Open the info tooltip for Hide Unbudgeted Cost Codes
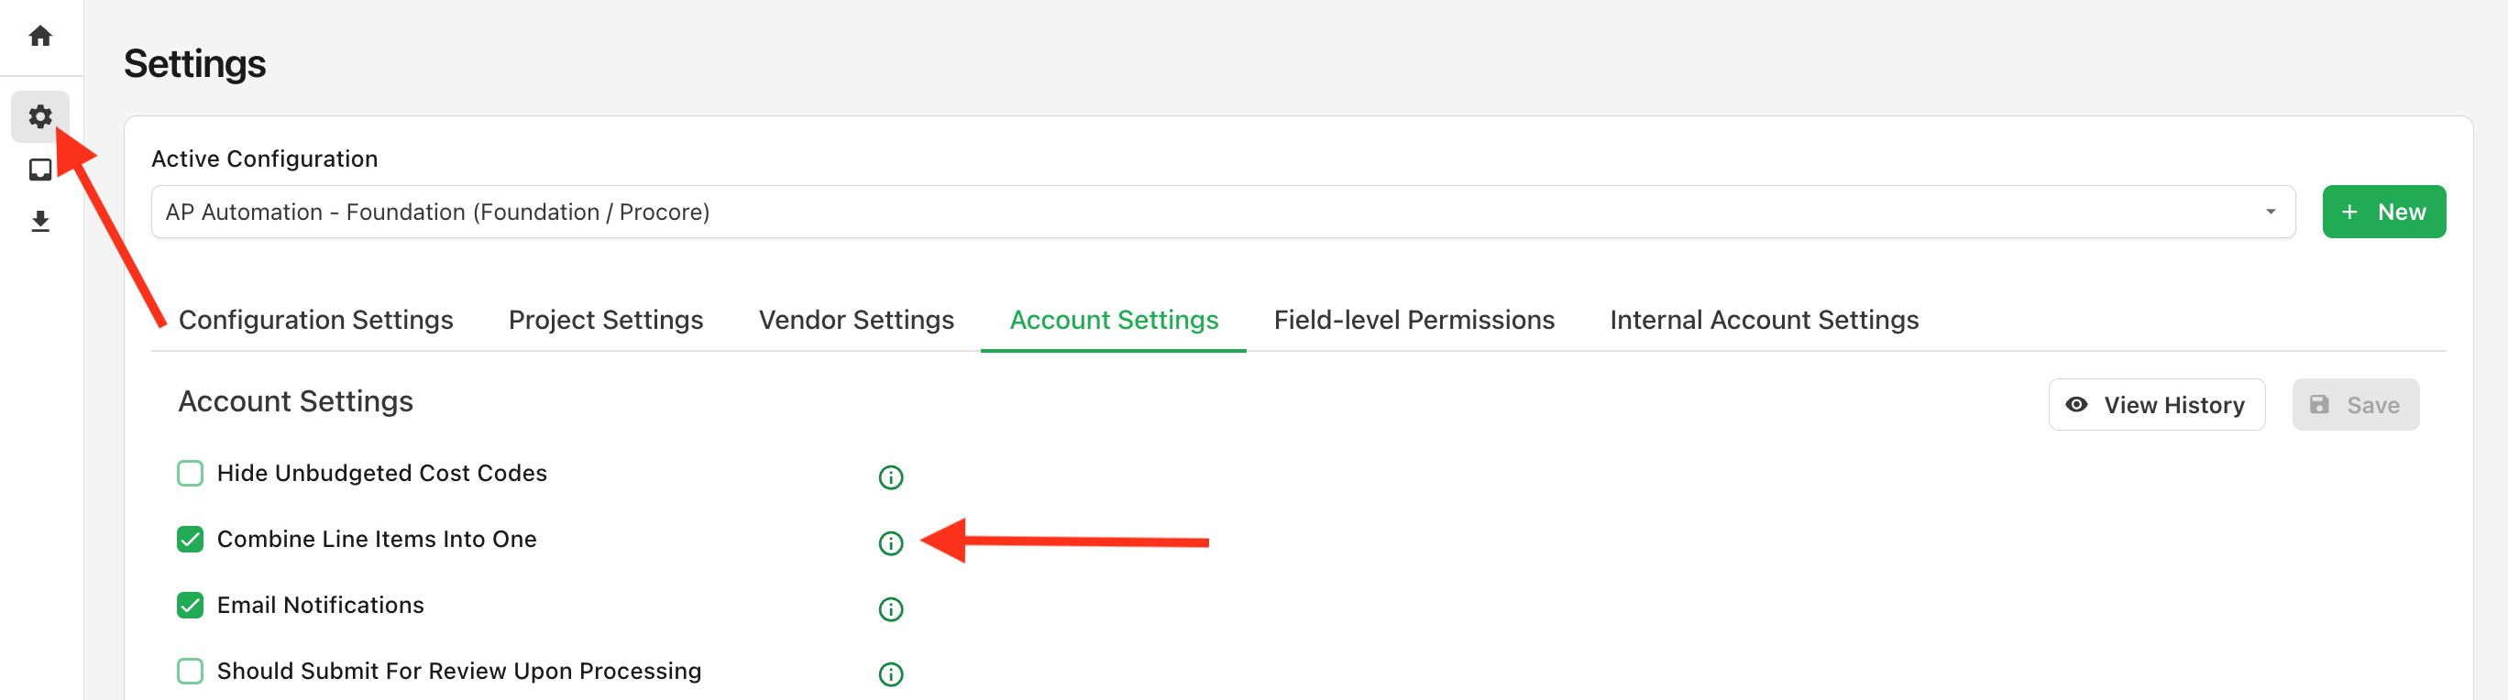Image resolution: width=2508 pixels, height=700 pixels. tap(890, 477)
